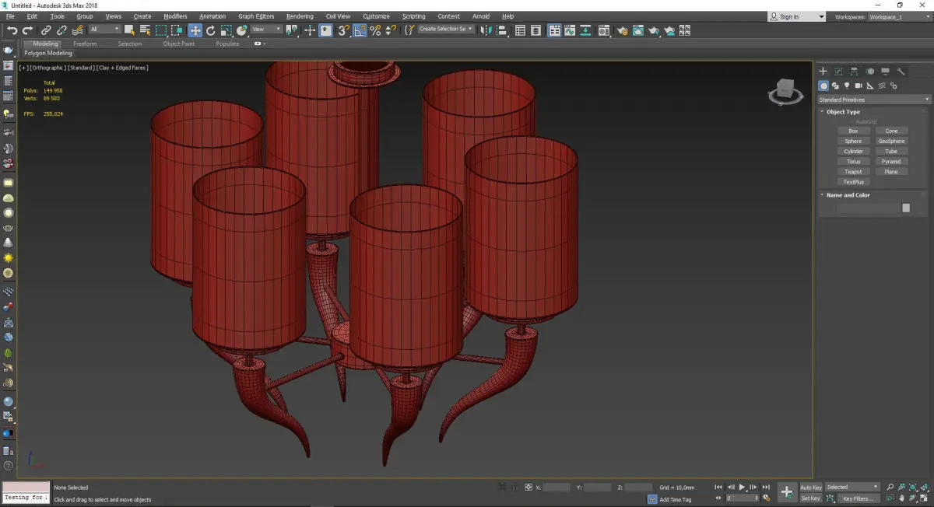
Task: Show Cameras category in Create panel
Action: [x=858, y=86]
